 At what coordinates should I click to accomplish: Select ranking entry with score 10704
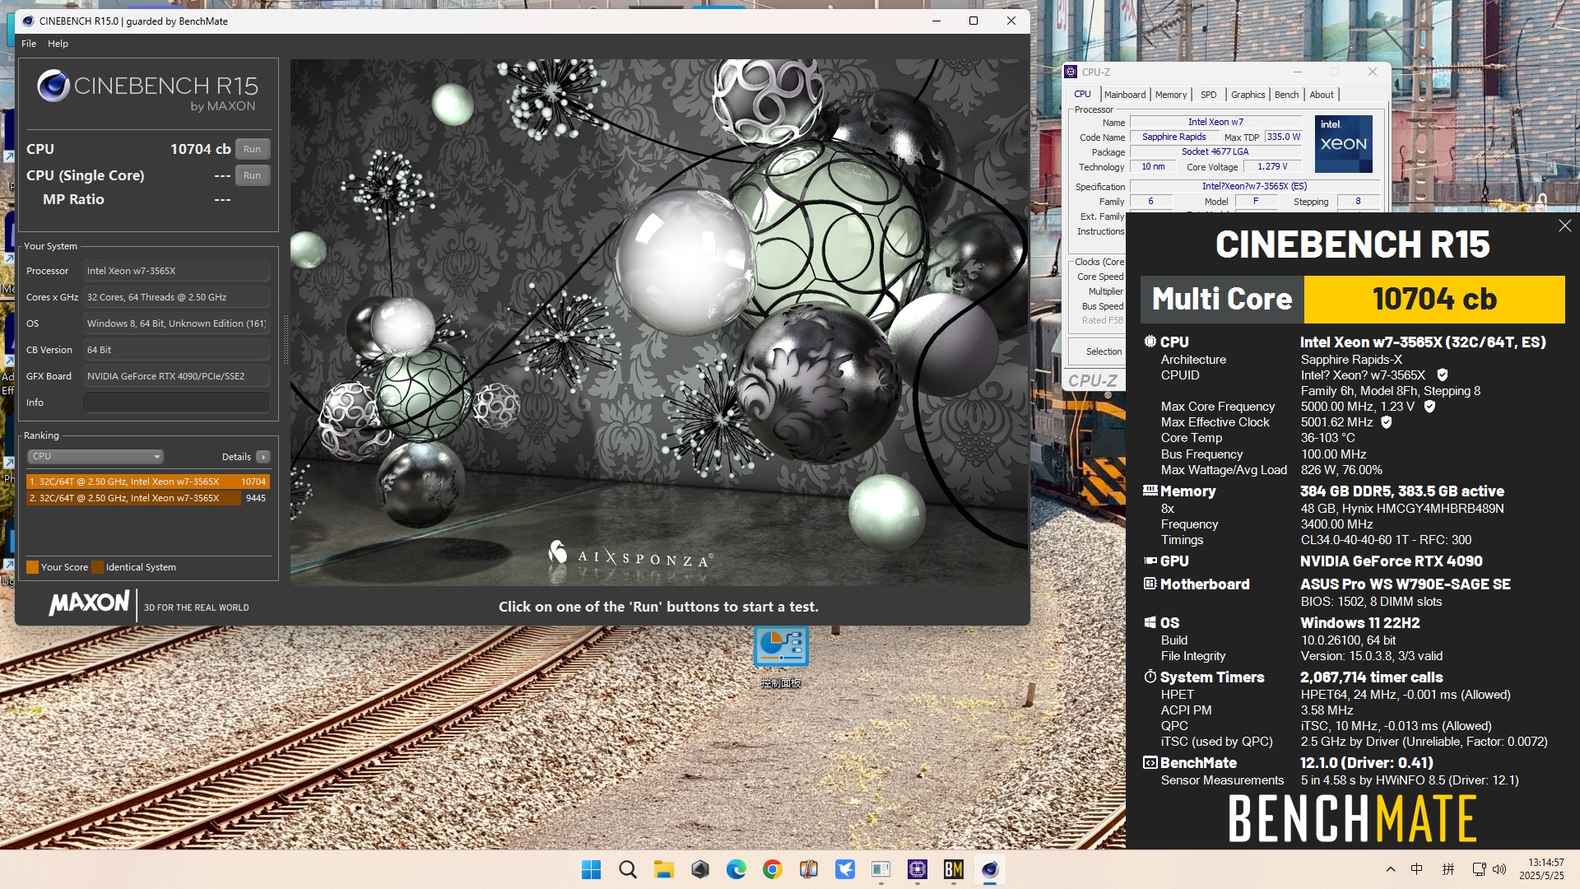tap(147, 482)
